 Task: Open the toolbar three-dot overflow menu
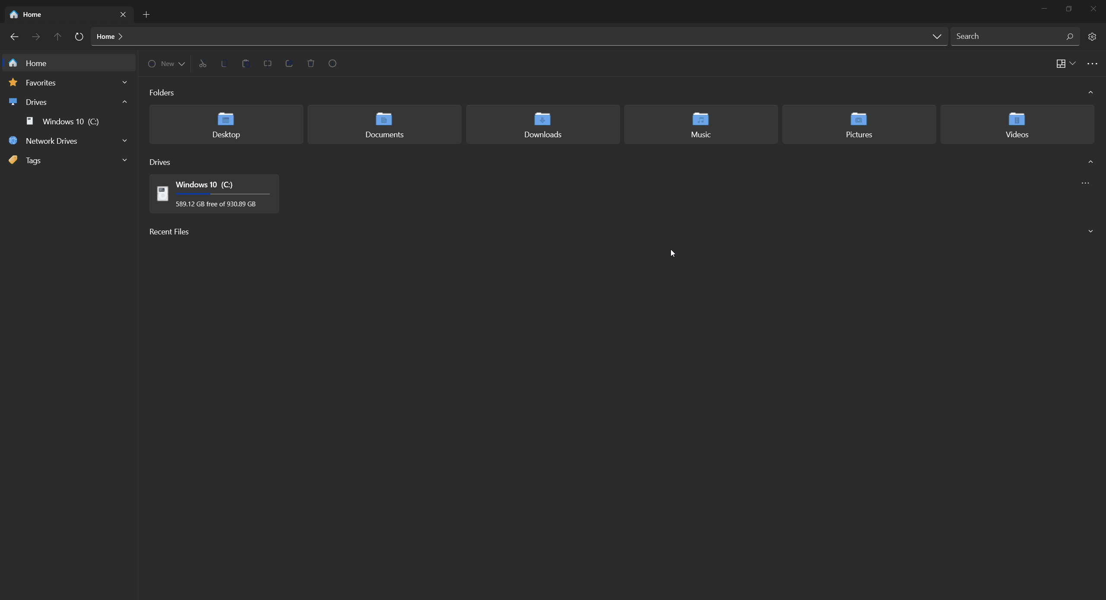tap(1092, 64)
